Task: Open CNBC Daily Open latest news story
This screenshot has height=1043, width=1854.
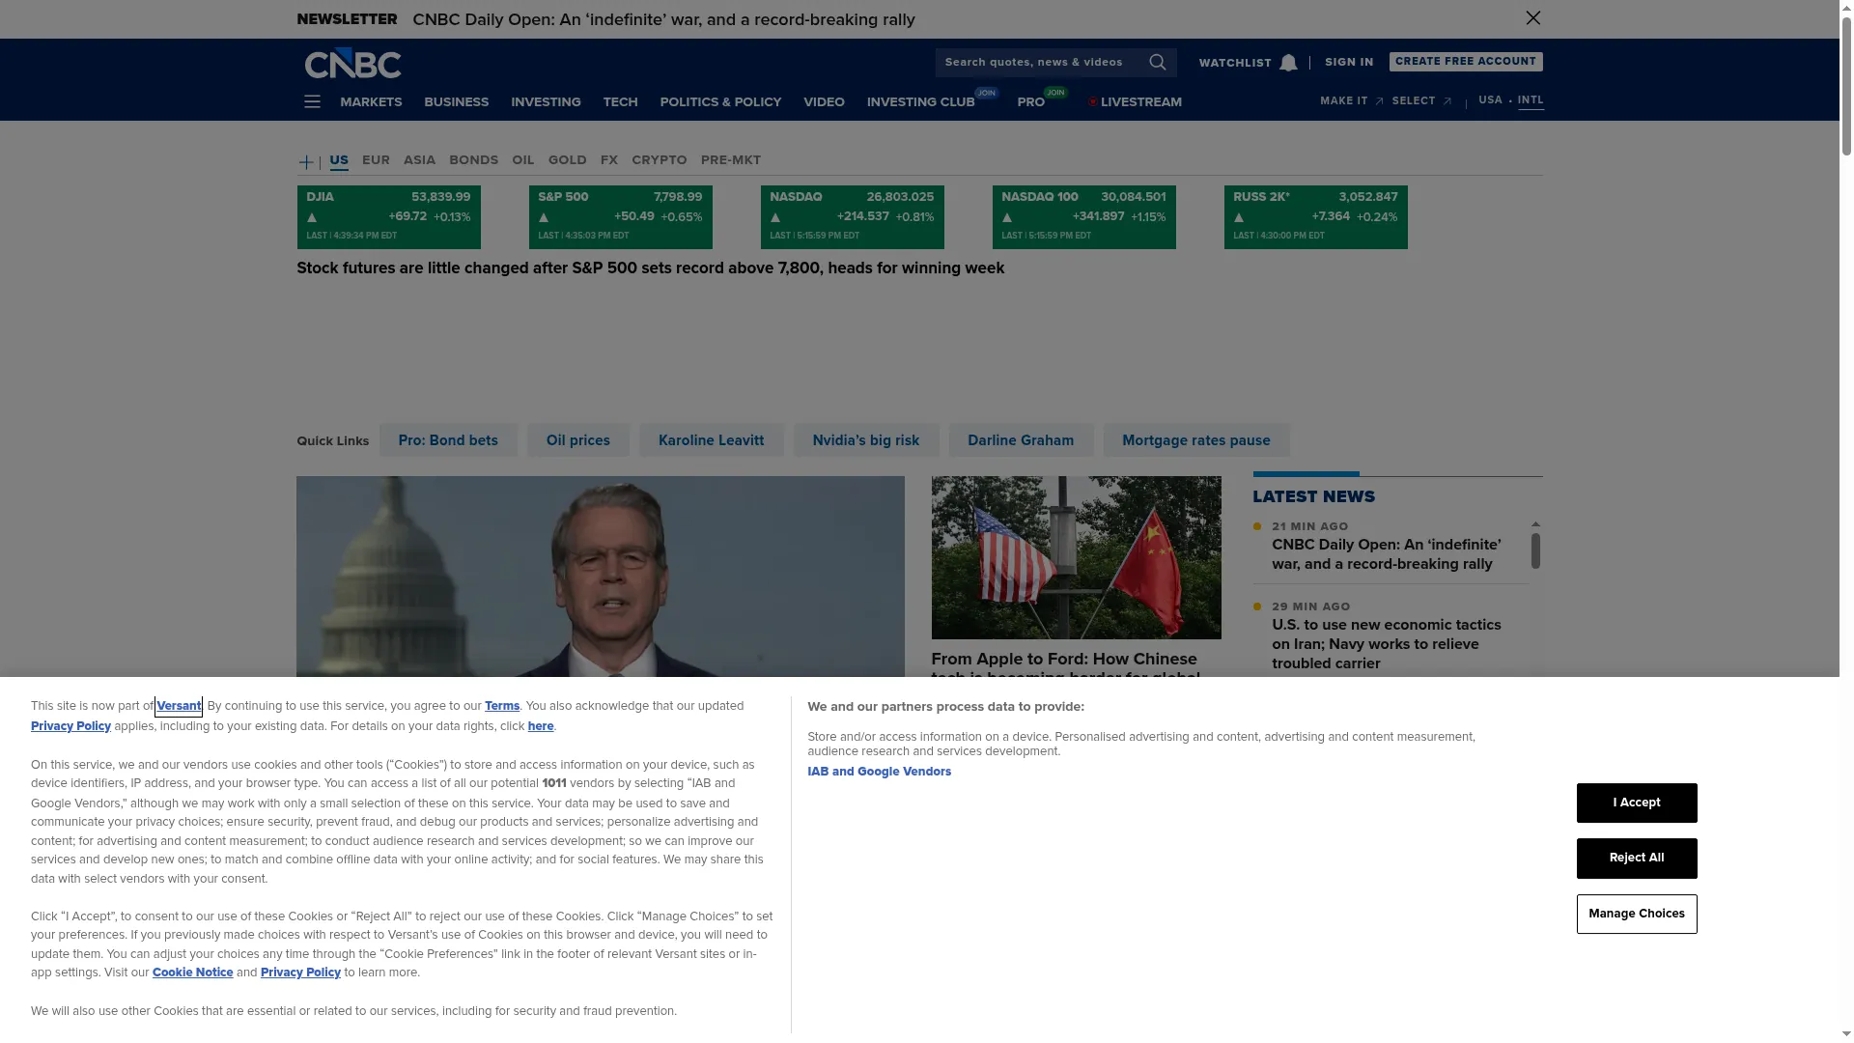Action: [1387, 554]
